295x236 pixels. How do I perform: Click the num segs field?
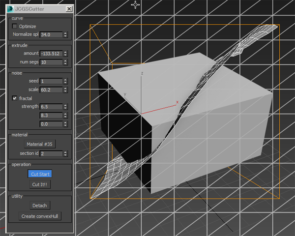coord(51,62)
